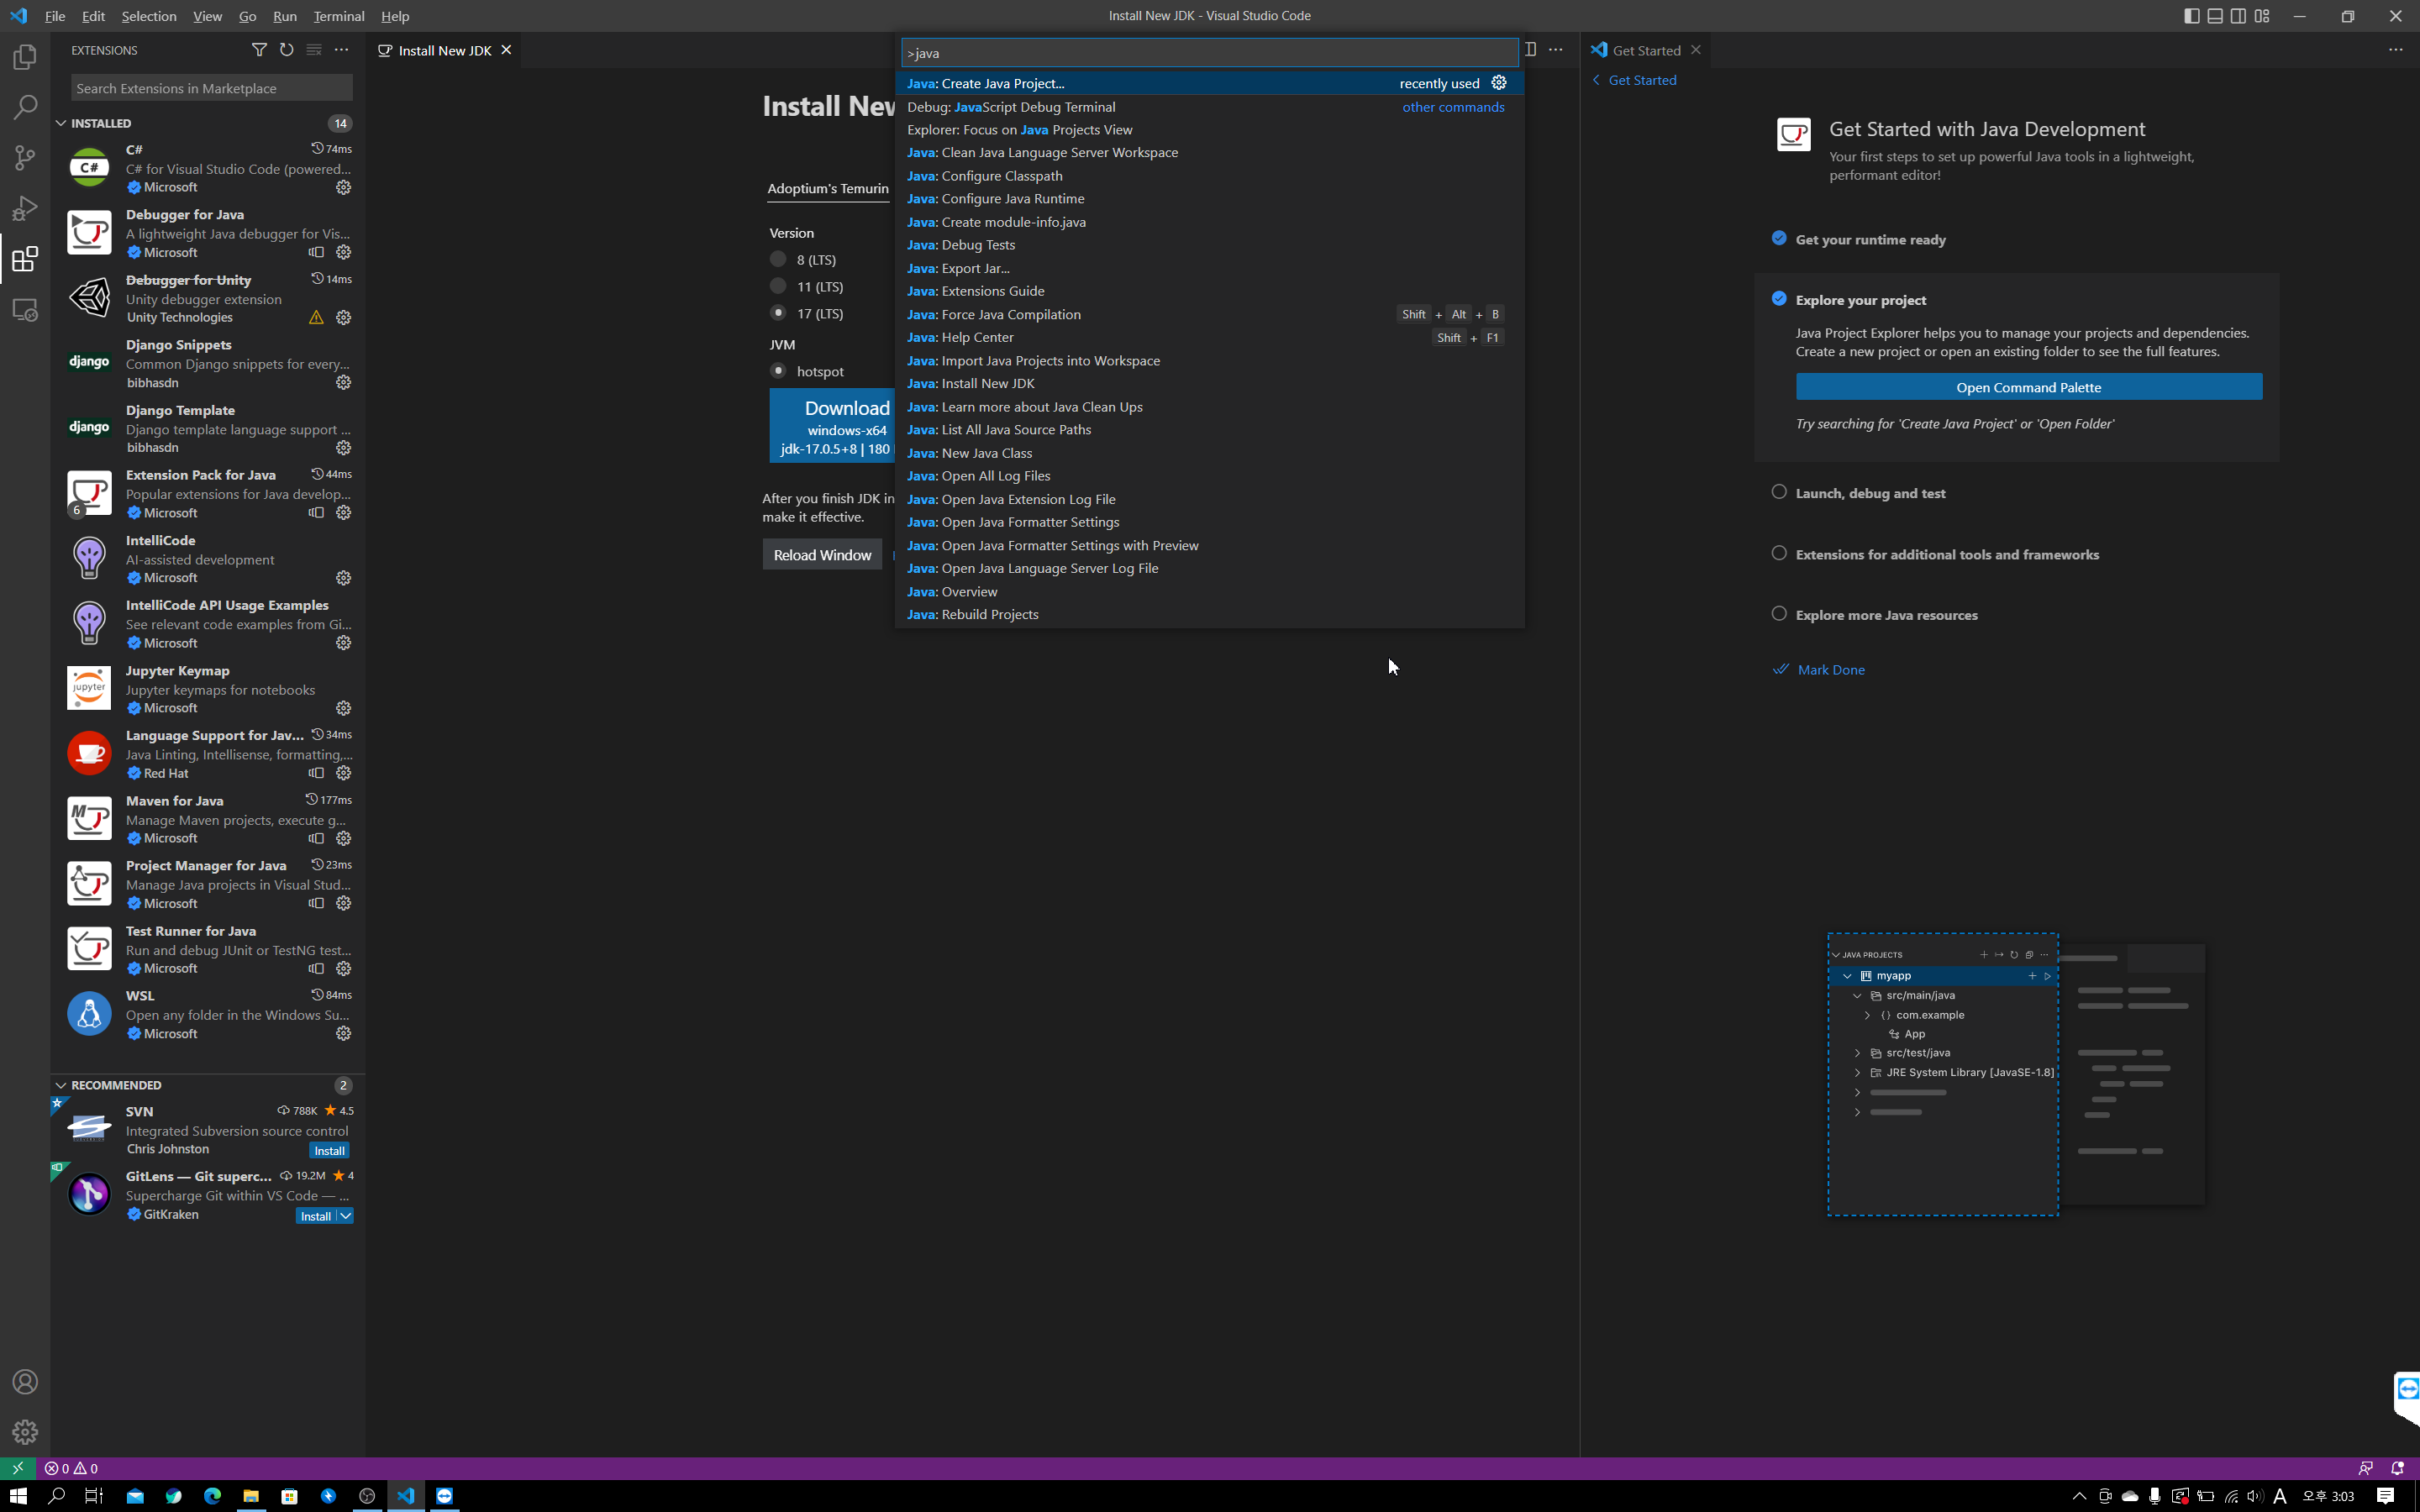Toggle panel layout icon in title bar

click(x=2215, y=16)
